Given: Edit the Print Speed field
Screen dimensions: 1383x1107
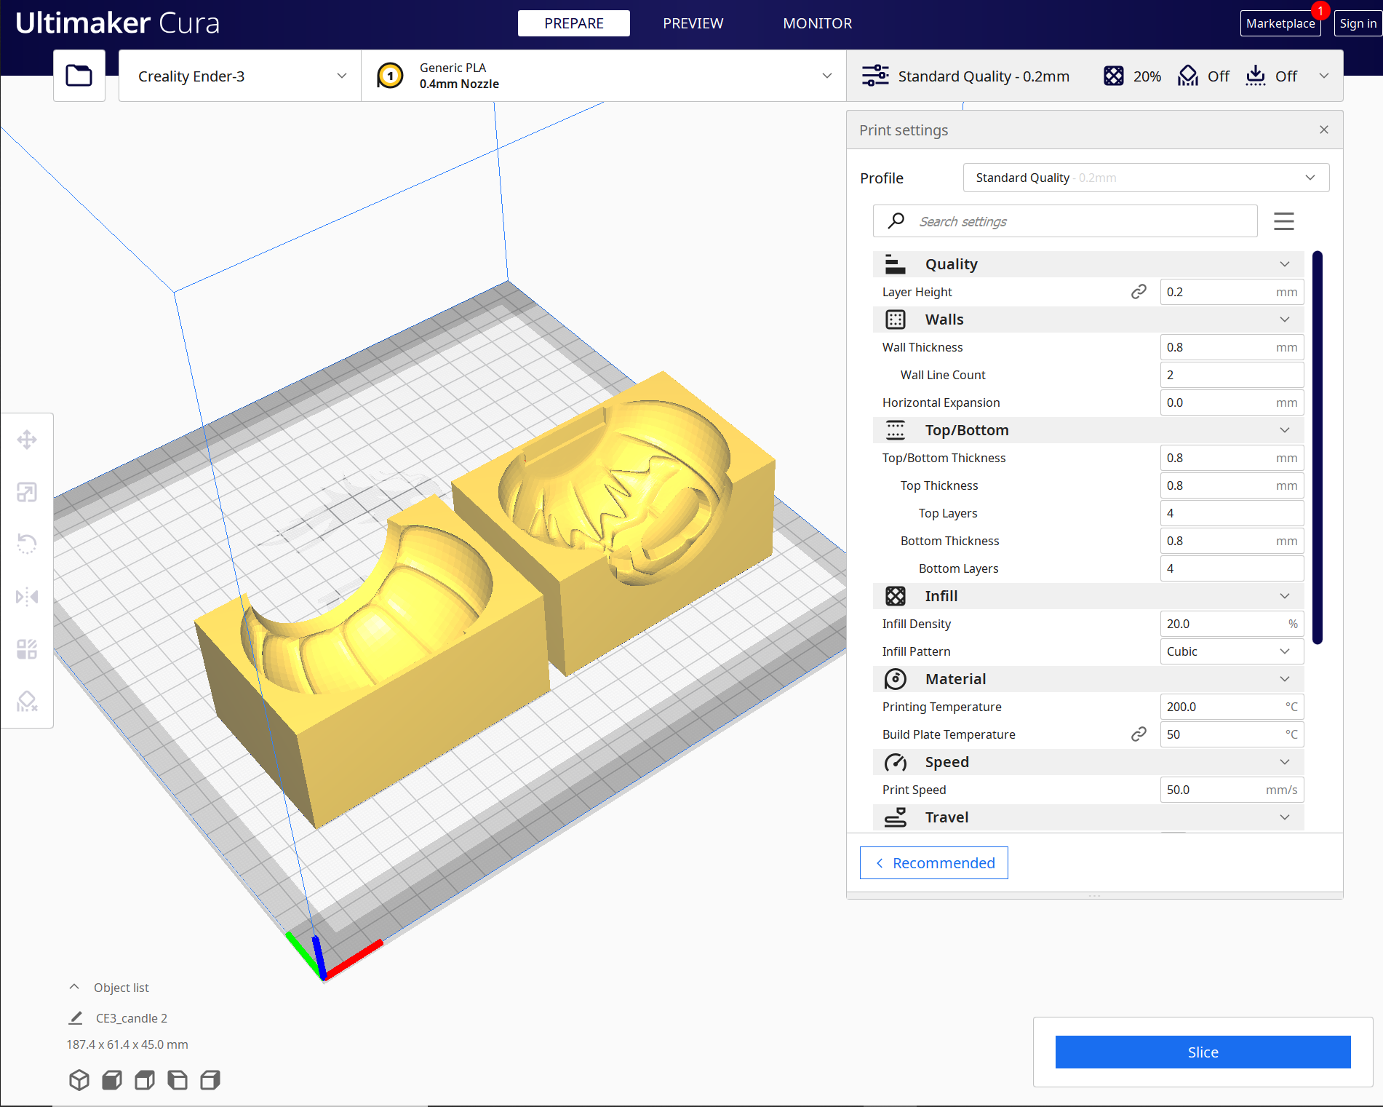Looking at the screenshot, I should click(1232, 790).
